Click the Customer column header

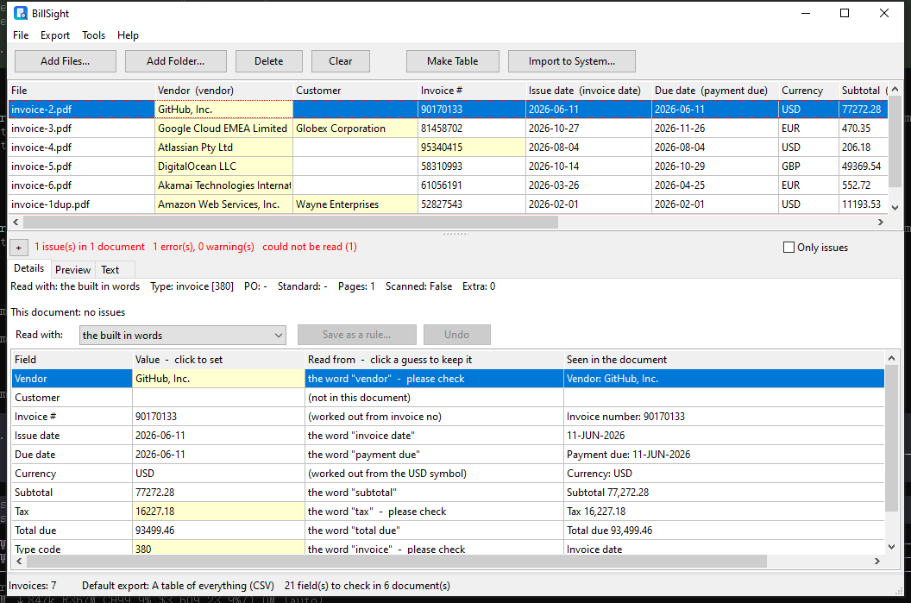pos(355,91)
